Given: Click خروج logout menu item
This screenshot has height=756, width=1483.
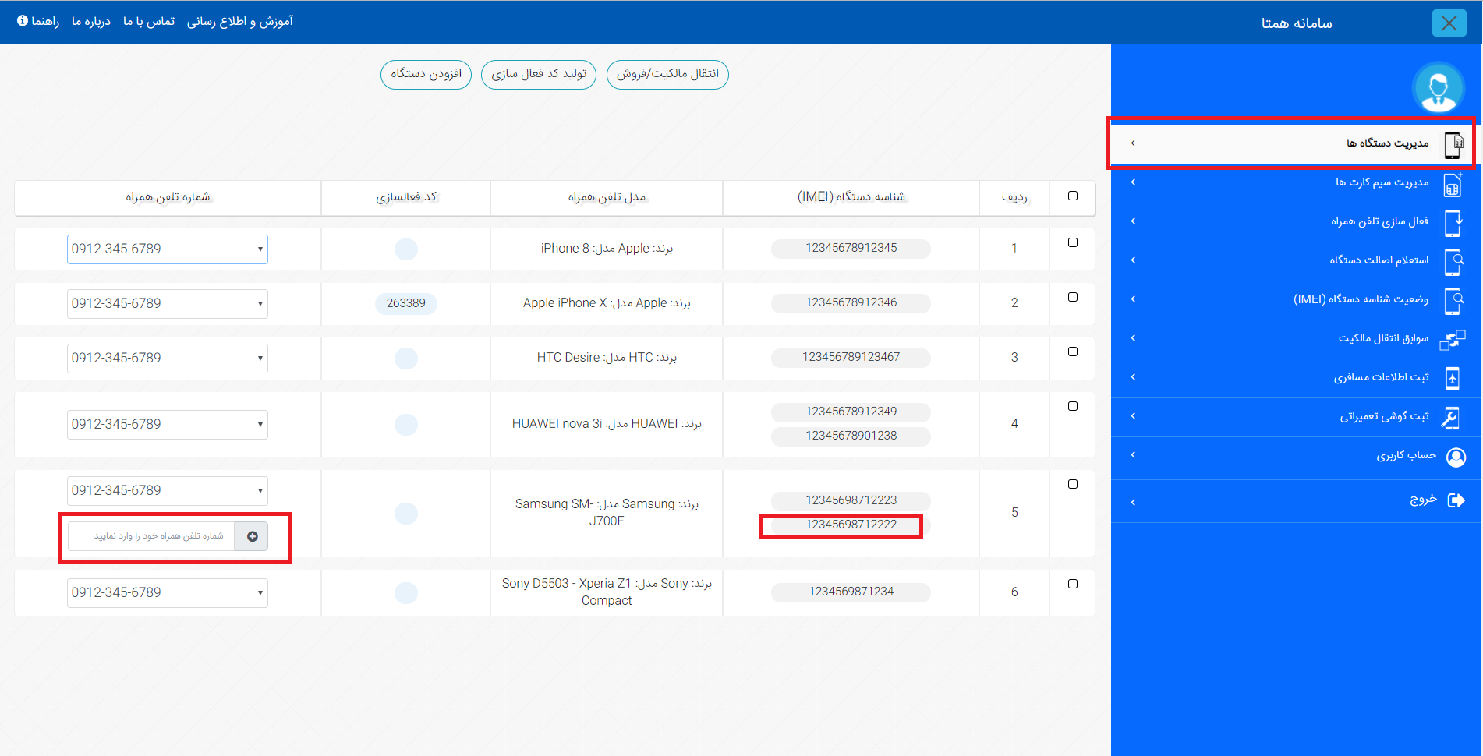Looking at the screenshot, I should pos(1297,500).
